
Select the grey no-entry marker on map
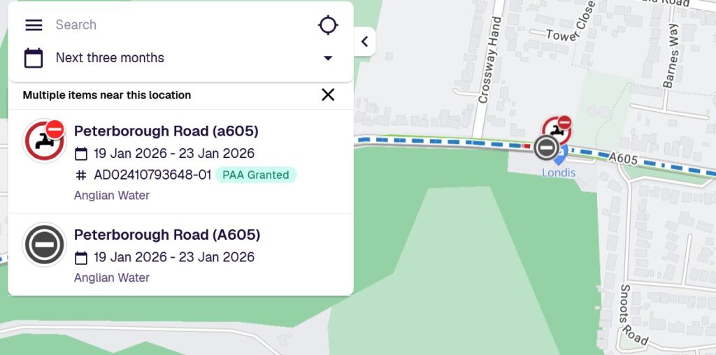pos(546,147)
